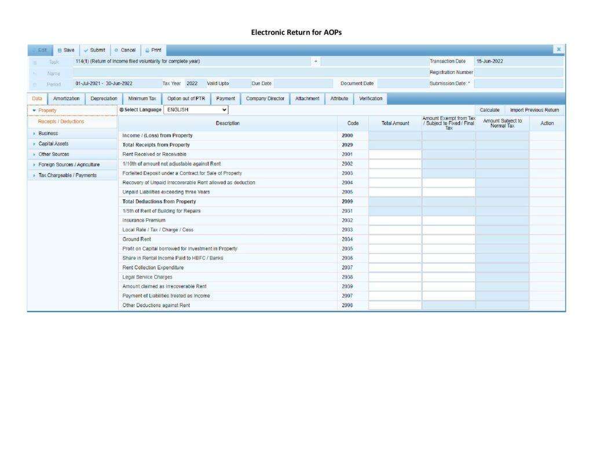Viewport: 593px width, 458px height.
Task: Submit the return using the Submit button
Action: [94, 50]
